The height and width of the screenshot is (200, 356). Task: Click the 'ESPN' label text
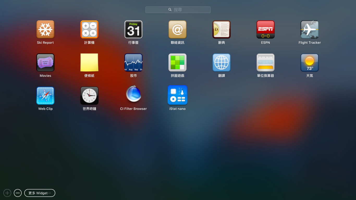pos(266,43)
